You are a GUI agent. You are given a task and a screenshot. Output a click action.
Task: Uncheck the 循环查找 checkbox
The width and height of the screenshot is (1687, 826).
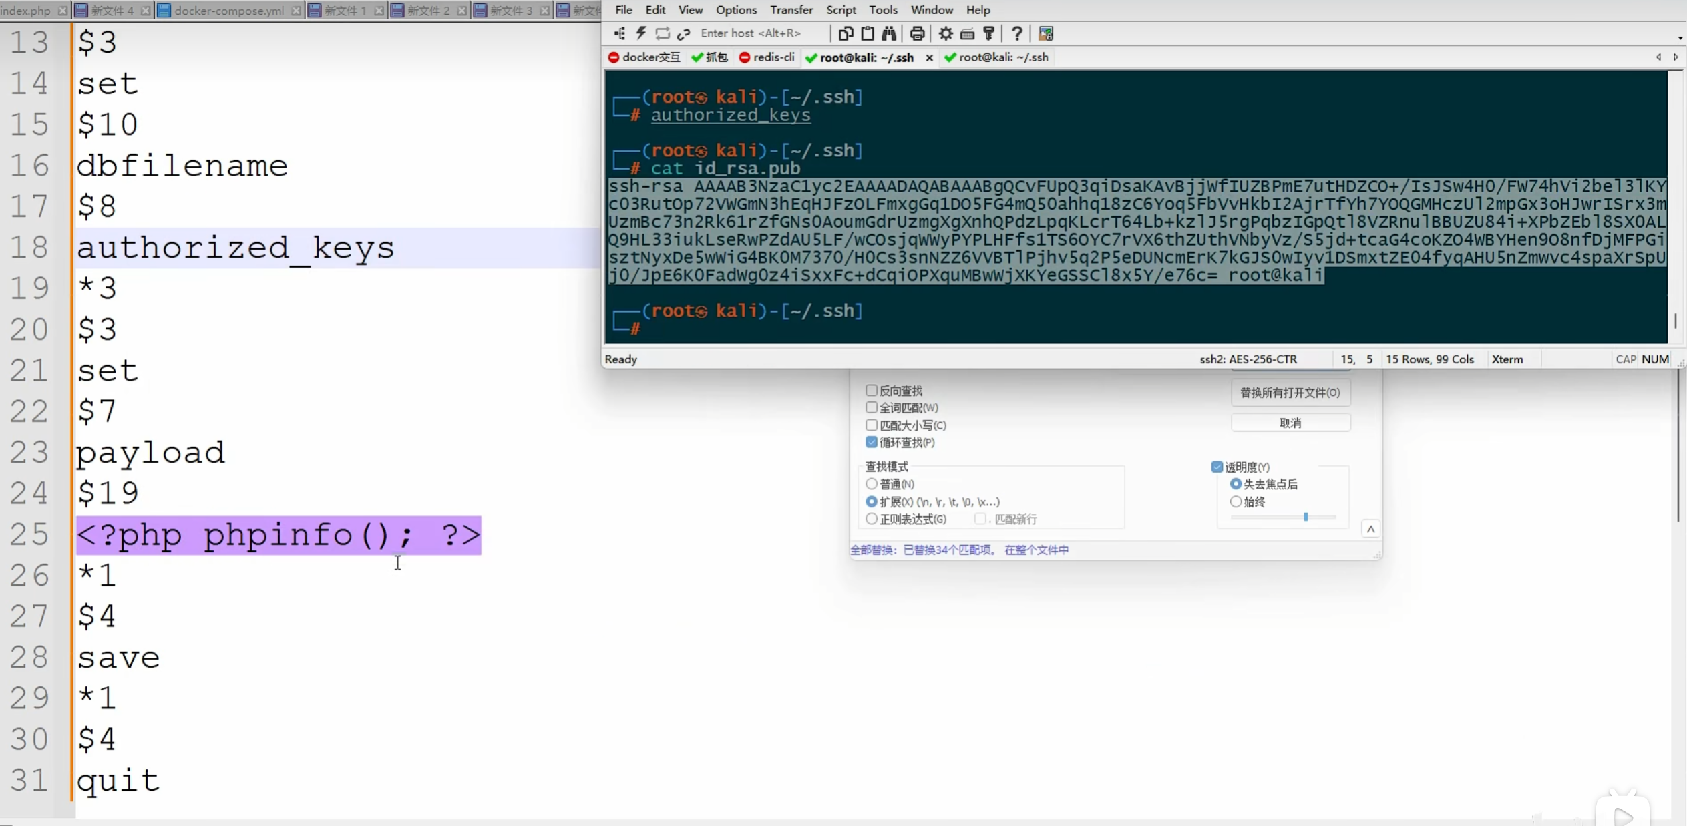coord(871,442)
